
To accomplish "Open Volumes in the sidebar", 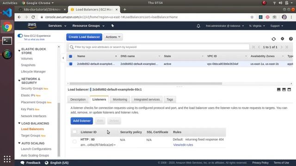I will (27, 59).
